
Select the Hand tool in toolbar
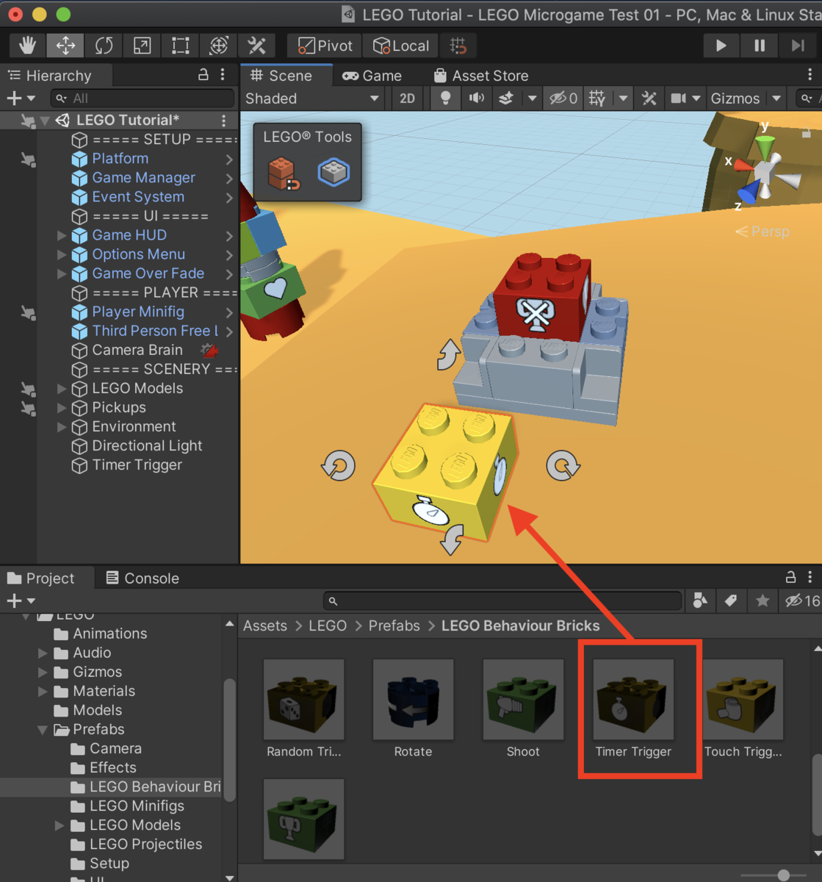(x=27, y=46)
